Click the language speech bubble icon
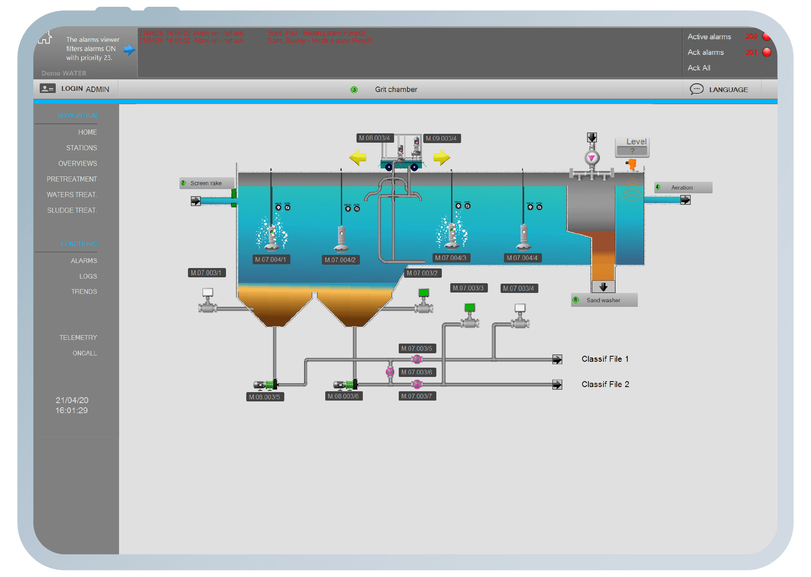Viewport: 811px width, 577px height. 696,89
